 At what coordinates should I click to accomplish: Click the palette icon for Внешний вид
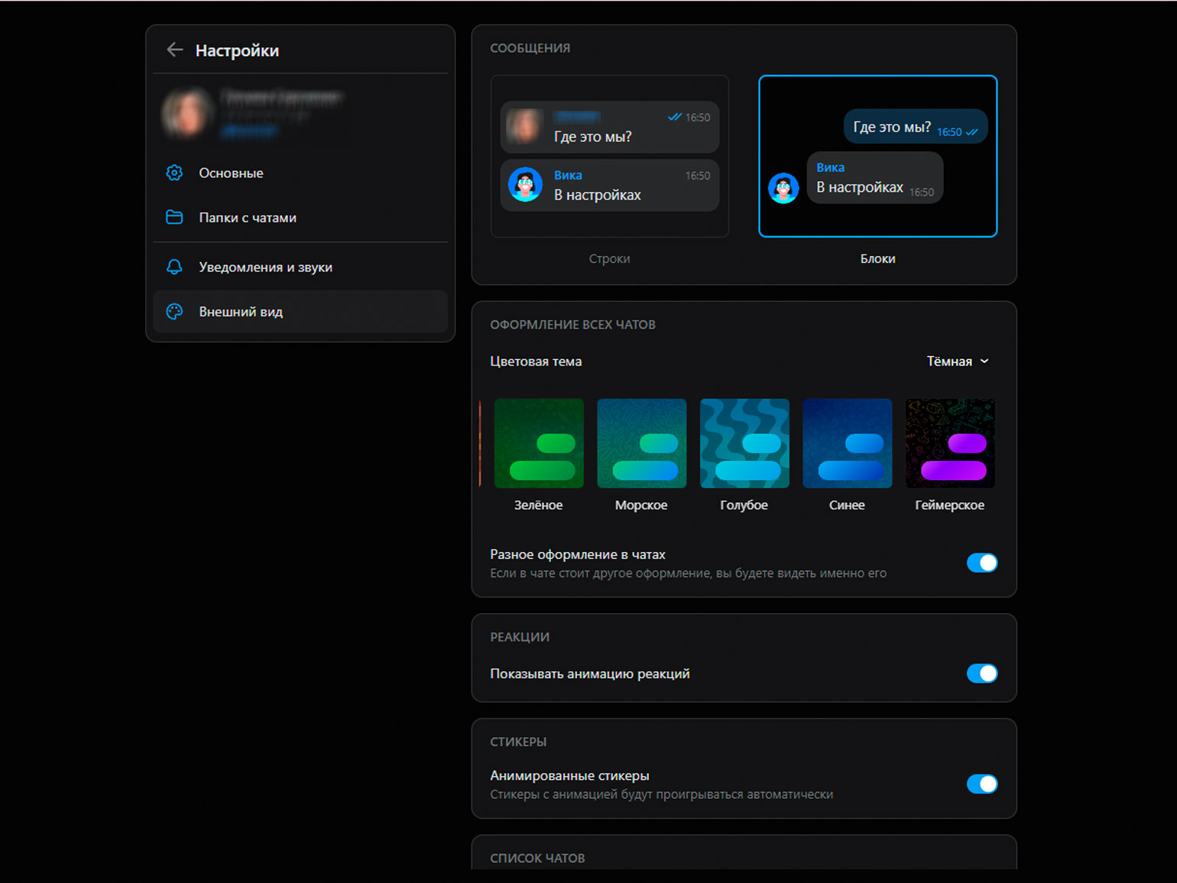click(x=174, y=312)
